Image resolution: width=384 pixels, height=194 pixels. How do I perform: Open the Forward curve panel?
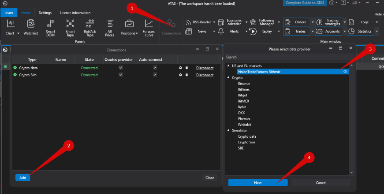click(x=149, y=28)
